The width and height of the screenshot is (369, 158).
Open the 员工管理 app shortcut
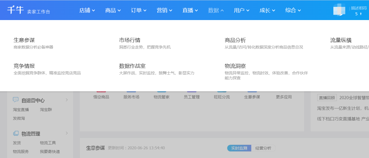(x=192, y=97)
